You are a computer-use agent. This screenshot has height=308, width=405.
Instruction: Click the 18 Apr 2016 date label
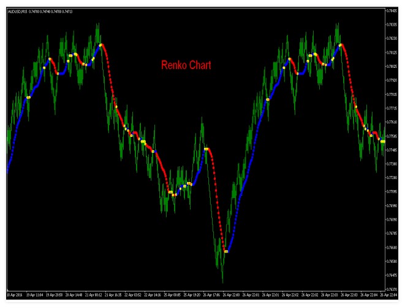15,295
